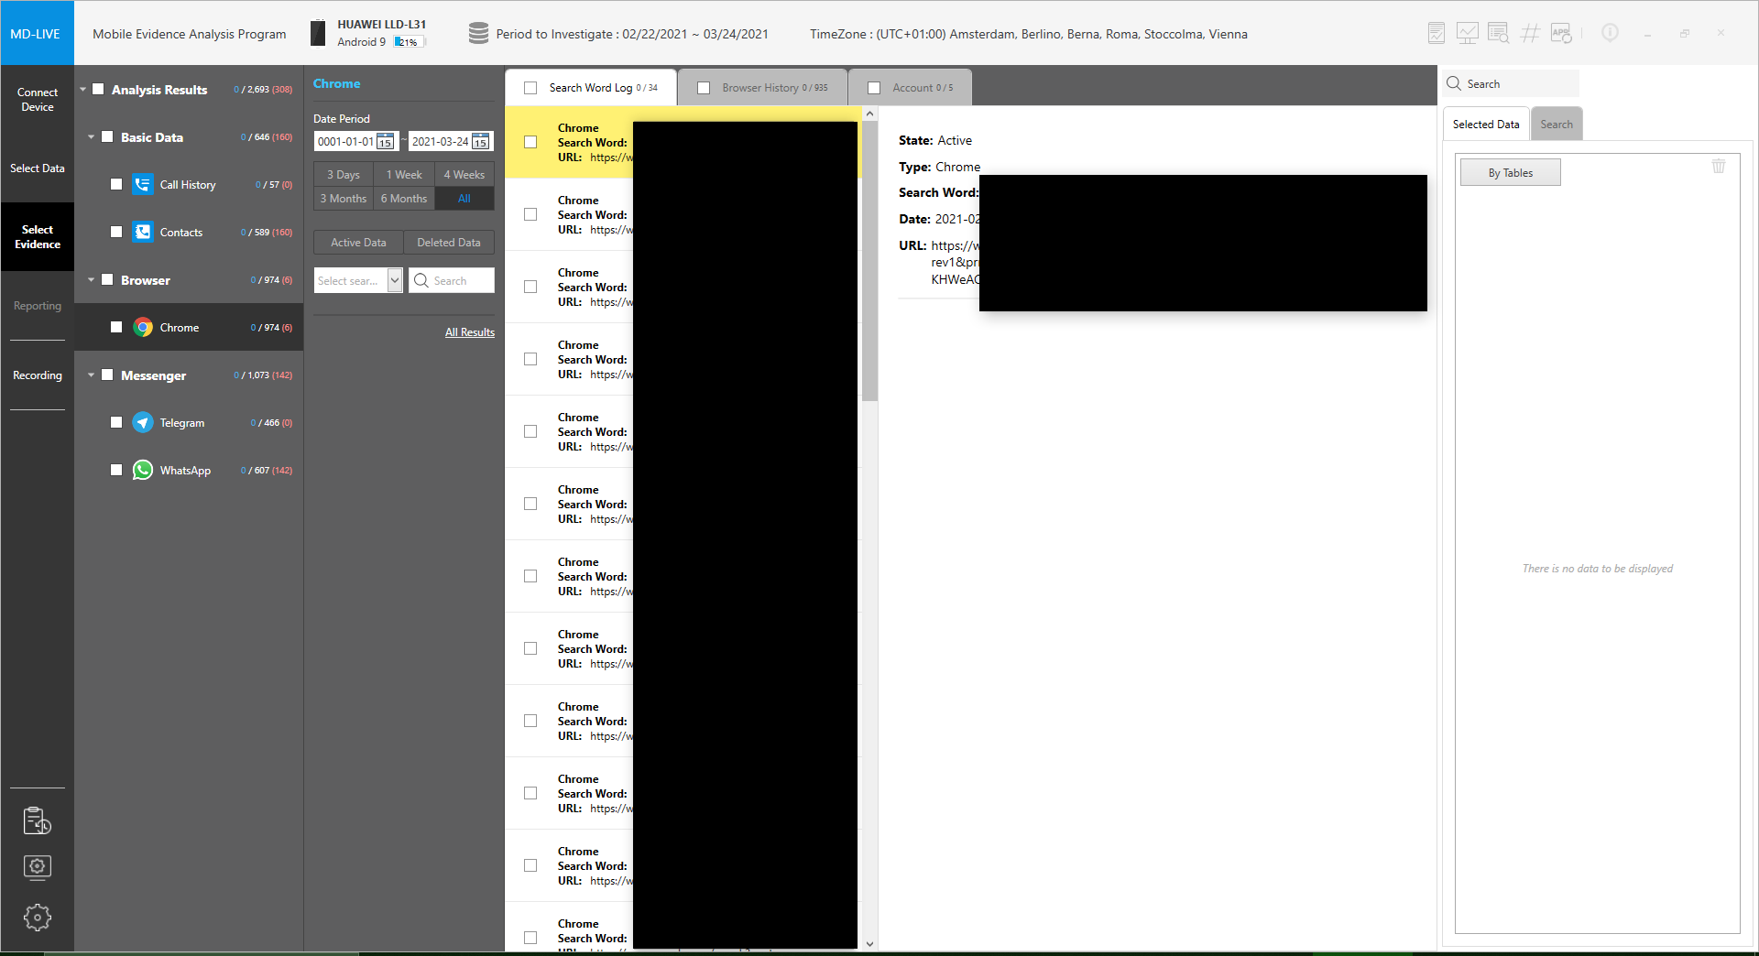
Task: Check the WhatsApp checkbox
Action: pos(116,471)
